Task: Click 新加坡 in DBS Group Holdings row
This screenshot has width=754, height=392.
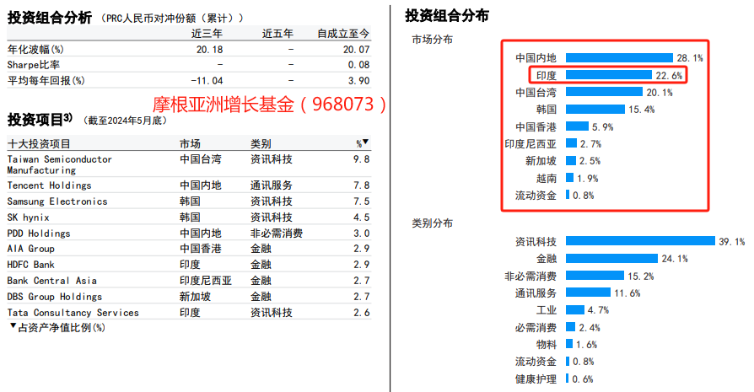Action: (x=195, y=297)
